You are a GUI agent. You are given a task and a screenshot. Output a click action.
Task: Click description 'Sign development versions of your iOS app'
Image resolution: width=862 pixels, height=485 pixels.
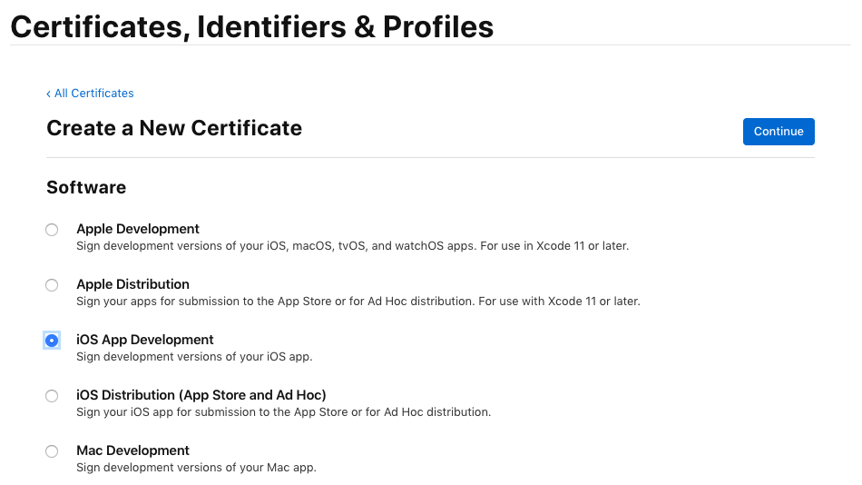click(x=194, y=357)
